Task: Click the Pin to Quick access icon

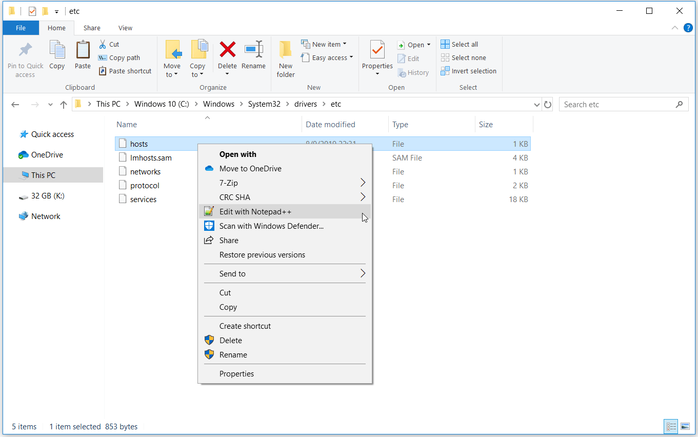Action: (25, 50)
